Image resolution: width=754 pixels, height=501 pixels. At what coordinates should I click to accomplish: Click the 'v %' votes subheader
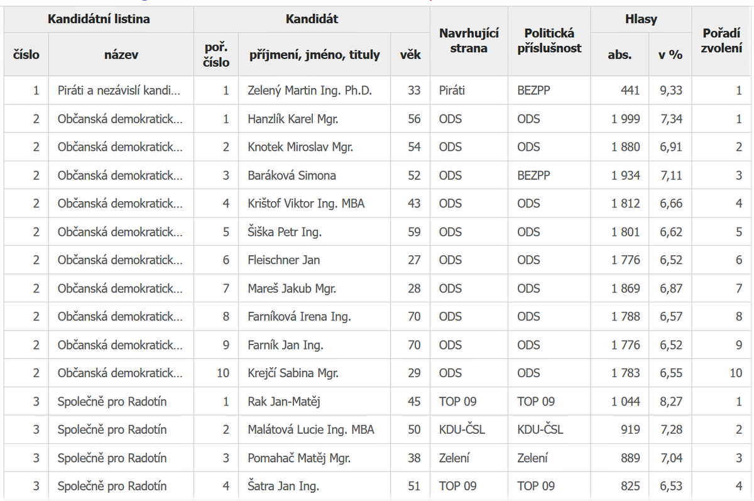[670, 55]
